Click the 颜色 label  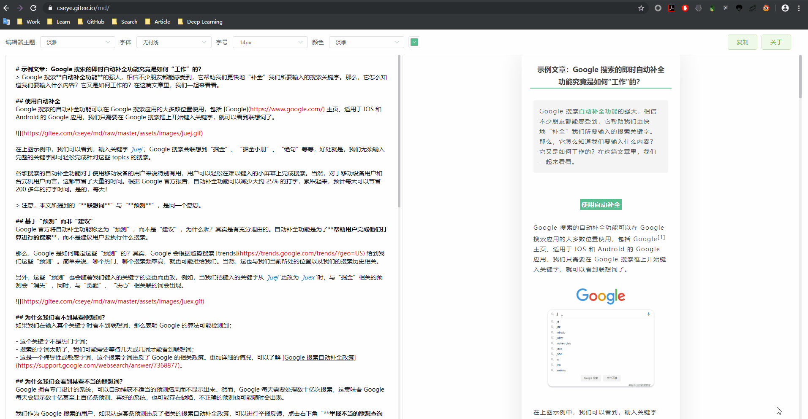pyautogui.click(x=318, y=42)
